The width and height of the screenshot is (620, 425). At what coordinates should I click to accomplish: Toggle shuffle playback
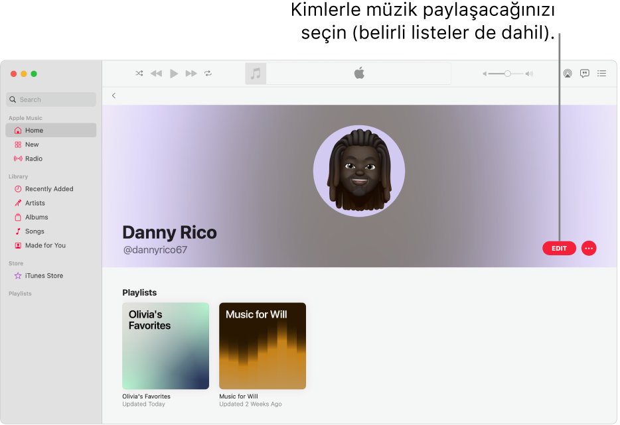click(x=139, y=74)
